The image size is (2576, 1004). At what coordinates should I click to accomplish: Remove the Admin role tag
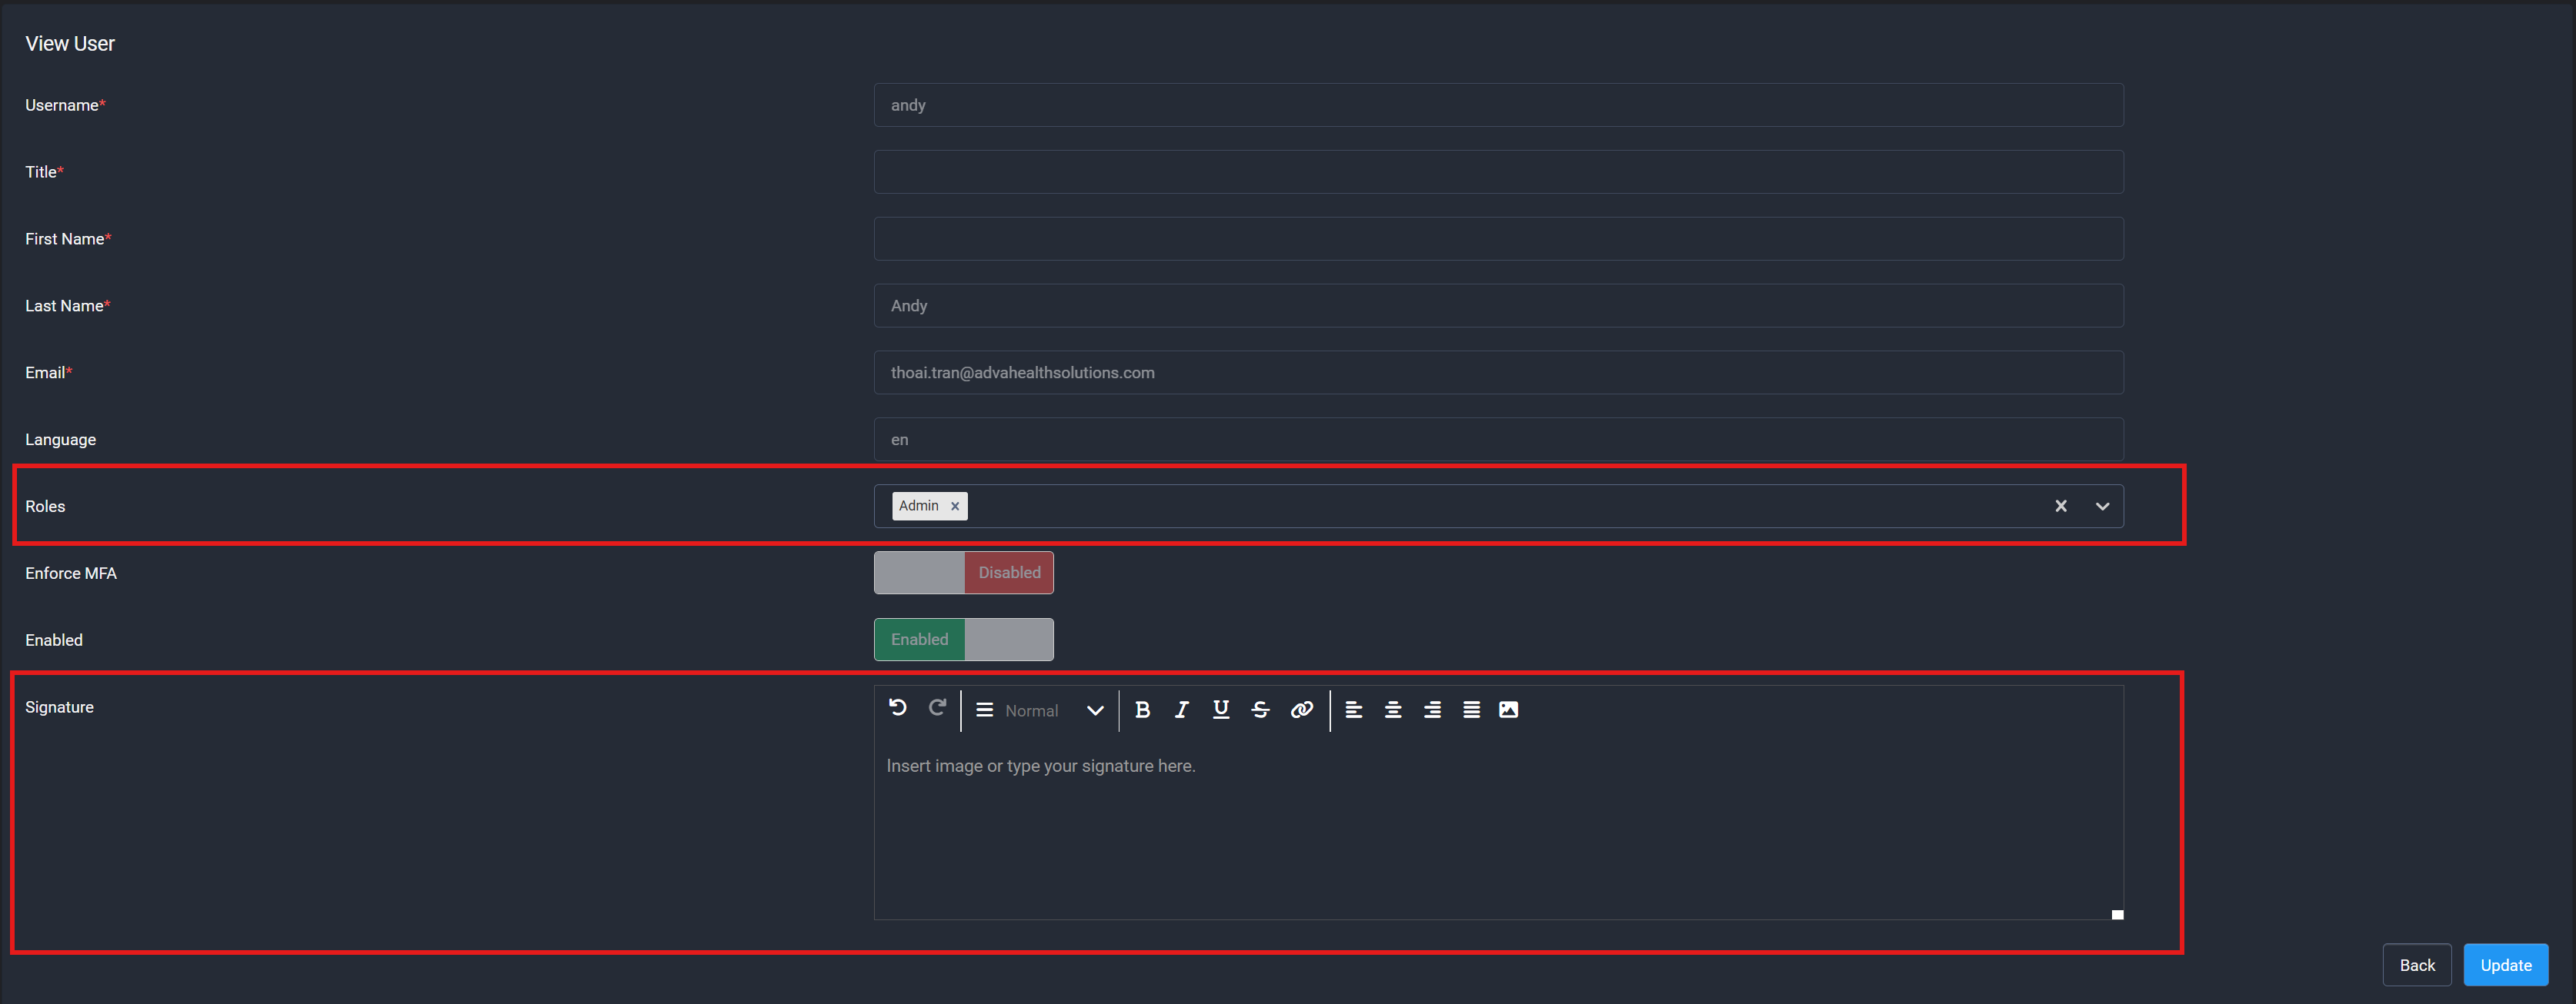click(955, 507)
